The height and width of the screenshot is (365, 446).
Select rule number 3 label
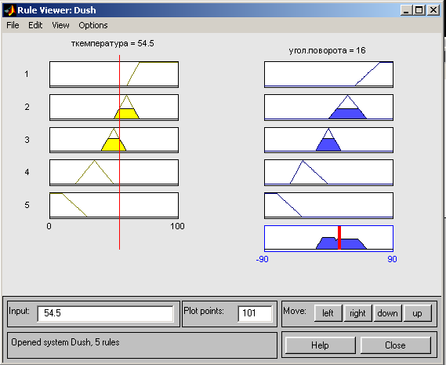click(x=27, y=140)
